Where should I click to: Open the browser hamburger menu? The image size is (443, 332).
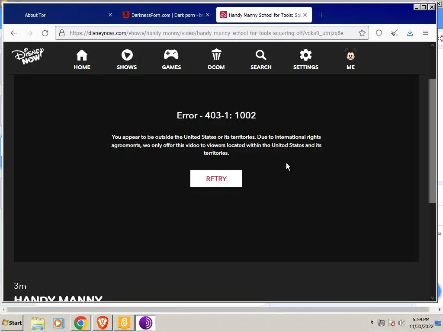point(426,33)
